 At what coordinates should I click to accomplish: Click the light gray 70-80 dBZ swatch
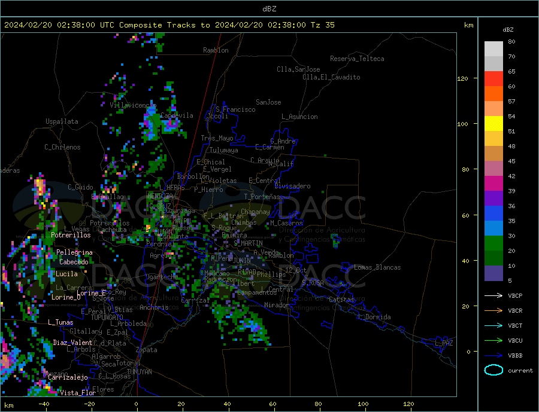tap(493, 49)
